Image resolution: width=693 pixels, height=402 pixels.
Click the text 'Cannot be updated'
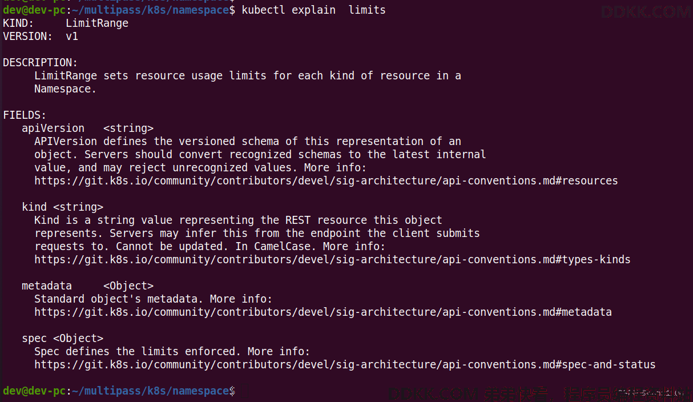click(169, 247)
